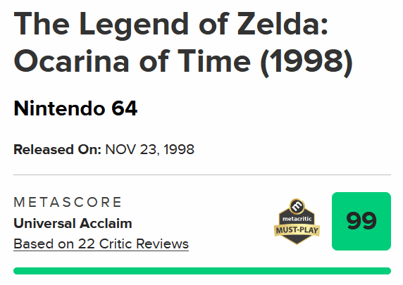
Task: Click the green Metascore rating bar
Action: (x=202, y=271)
